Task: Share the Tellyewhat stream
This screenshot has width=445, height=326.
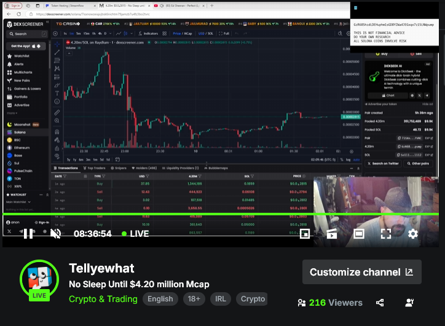Action: click(x=380, y=303)
